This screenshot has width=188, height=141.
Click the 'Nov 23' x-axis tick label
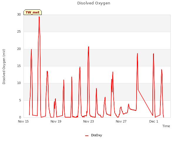(88, 121)
